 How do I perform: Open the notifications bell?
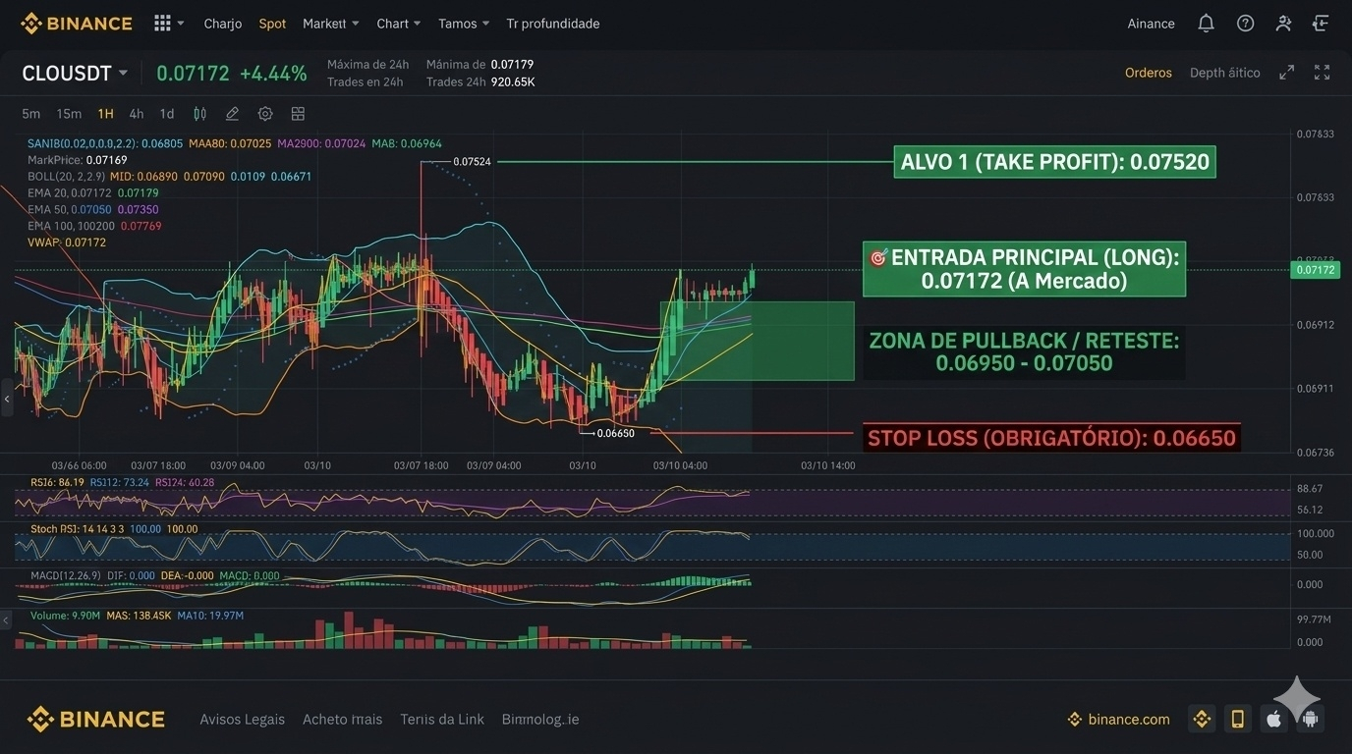pos(1206,24)
